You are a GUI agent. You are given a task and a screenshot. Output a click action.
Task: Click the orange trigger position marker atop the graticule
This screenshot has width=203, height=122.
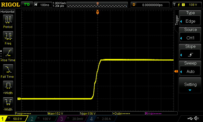[97, 12]
